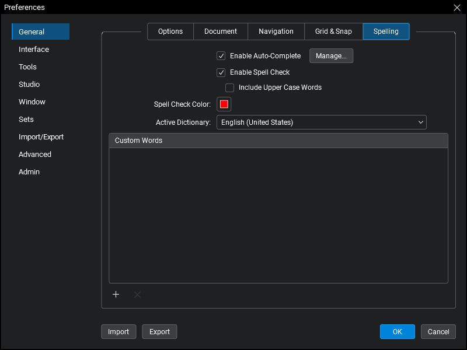The width and height of the screenshot is (467, 350).
Task: Select the Navigation tab
Action: [276, 32]
